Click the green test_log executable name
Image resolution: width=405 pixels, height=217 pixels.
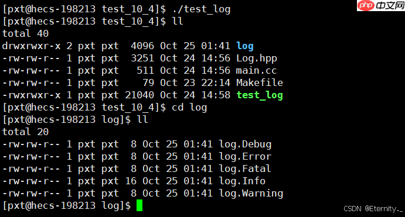coord(260,95)
